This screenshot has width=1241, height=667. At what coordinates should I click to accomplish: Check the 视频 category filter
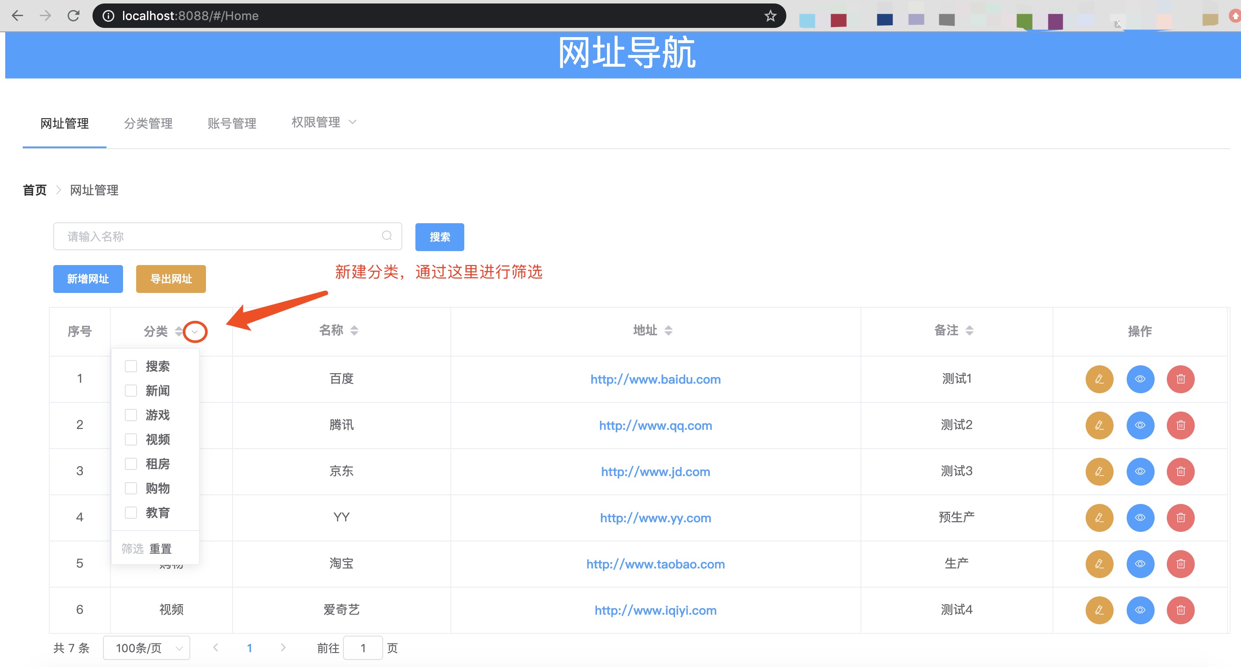pyautogui.click(x=131, y=439)
